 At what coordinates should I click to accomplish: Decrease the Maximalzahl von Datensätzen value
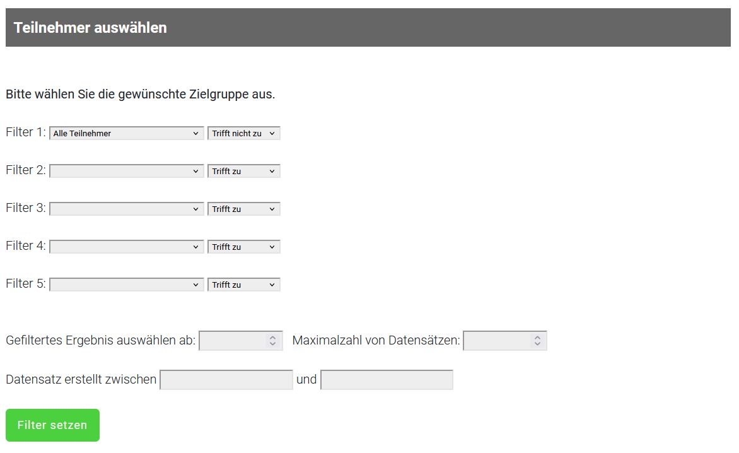pos(537,344)
